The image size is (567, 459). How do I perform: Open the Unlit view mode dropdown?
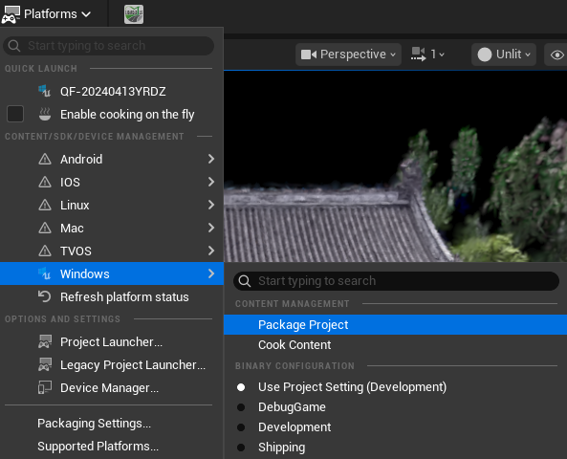click(504, 55)
